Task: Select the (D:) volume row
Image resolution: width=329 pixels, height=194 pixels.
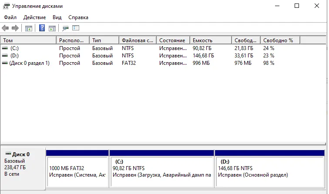Action: click(x=163, y=56)
